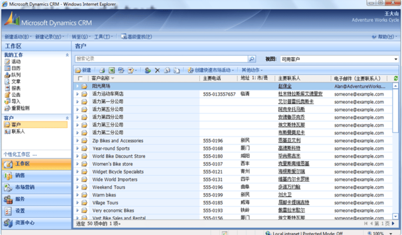Click the refresh list icon by the email column
Viewport: 402px width, 235px height.
pyautogui.click(x=396, y=78)
